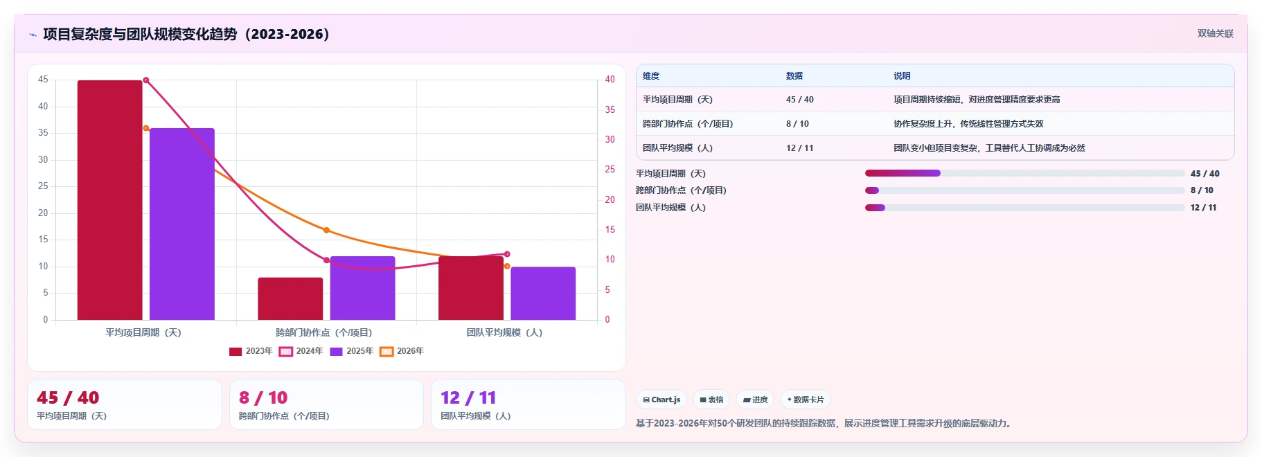Viewport: 1262px width, 457px height.
Task: Click the 平均项目周期 progress bar
Action: 1024,173
